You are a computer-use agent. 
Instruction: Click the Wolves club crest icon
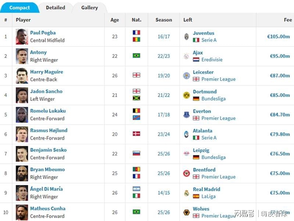[186, 213]
